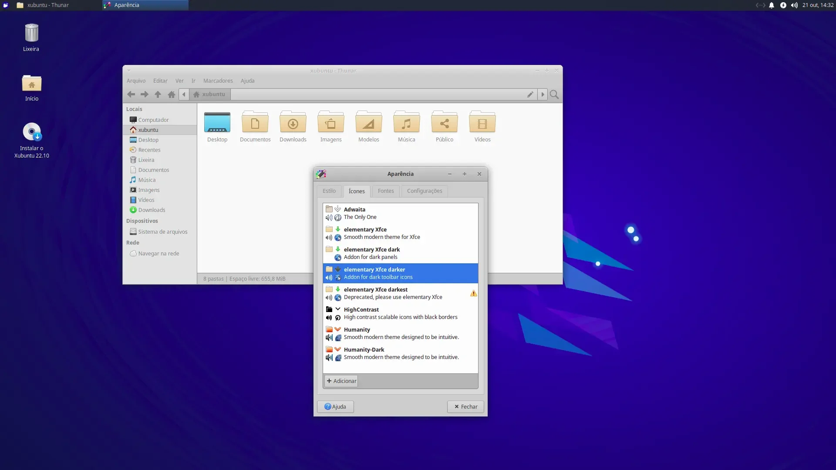
Task: Select the Humanity-Dark icon theme
Action: pos(401,353)
